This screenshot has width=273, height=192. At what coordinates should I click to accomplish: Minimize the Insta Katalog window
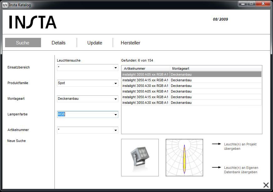(243, 3)
